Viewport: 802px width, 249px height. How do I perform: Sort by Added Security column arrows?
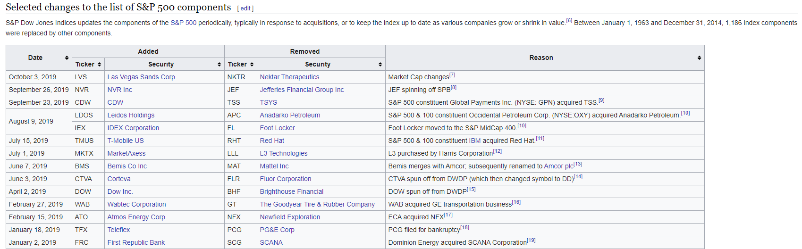click(219, 64)
